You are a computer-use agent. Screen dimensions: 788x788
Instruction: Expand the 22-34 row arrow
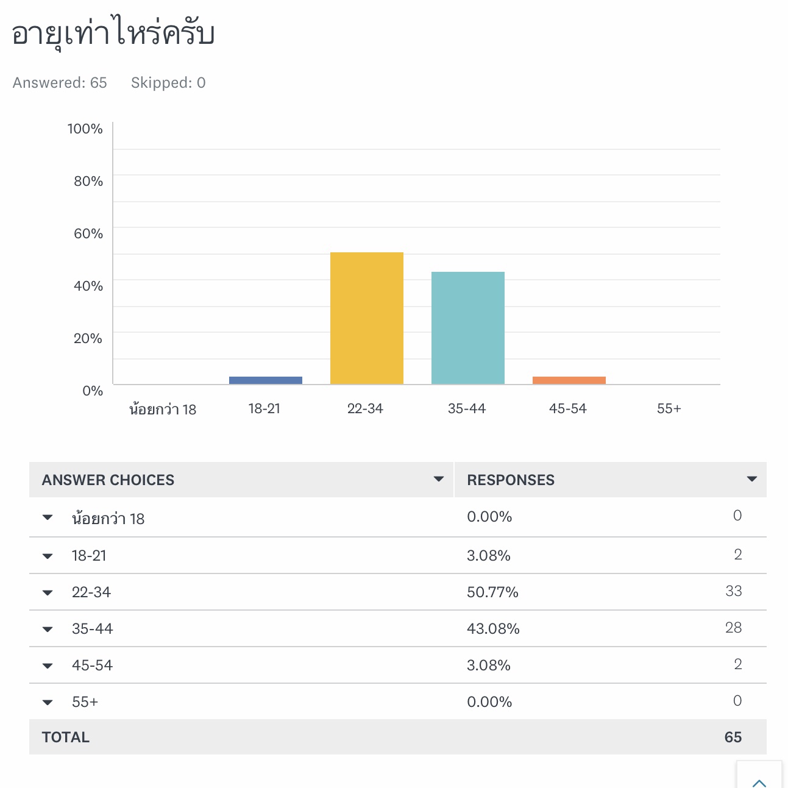[x=48, y=592]
